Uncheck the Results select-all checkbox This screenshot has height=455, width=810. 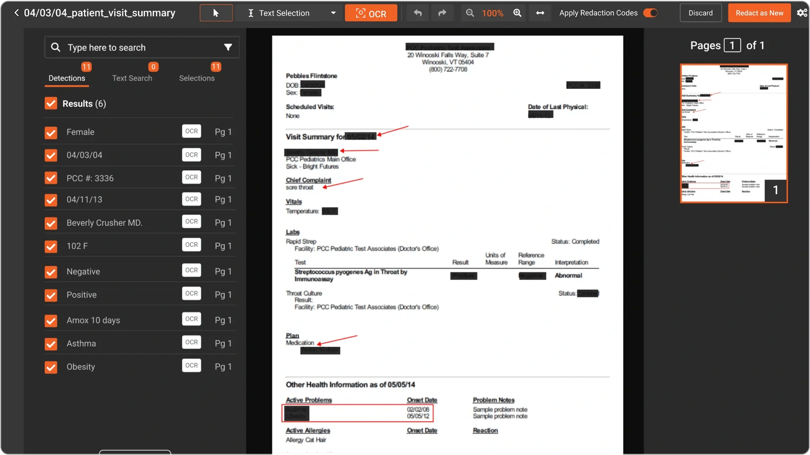[51, 104]
